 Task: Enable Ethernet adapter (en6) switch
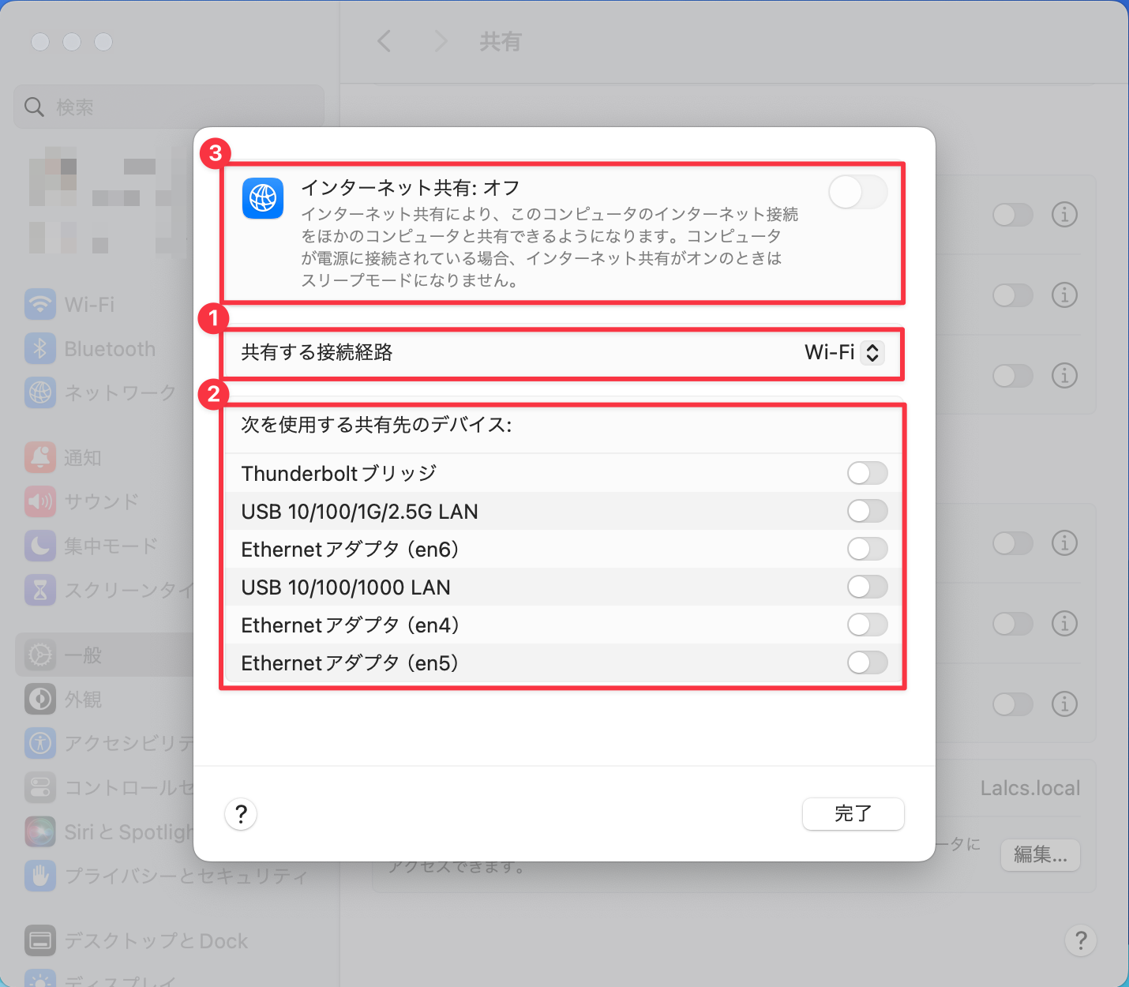(867, 549)
